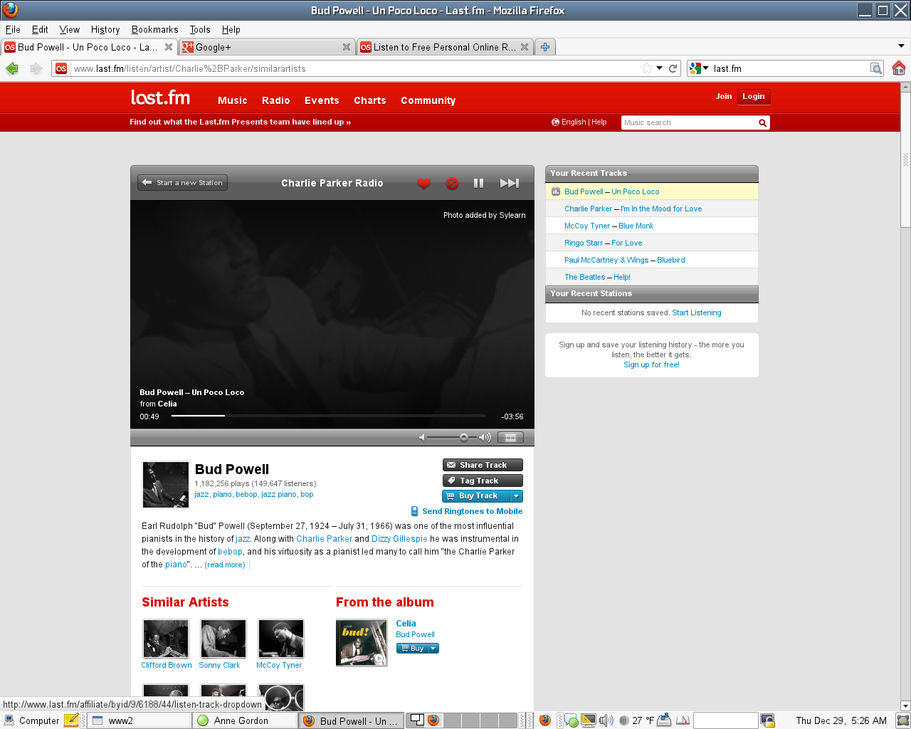Screen dimensions: 911x729
Task: Click the Join link in header
Action: tap(724, 96)
